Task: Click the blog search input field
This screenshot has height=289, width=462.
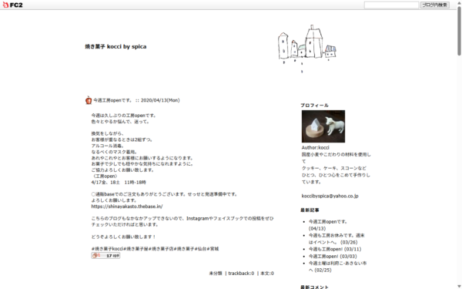Action: (x=391, y=5)
